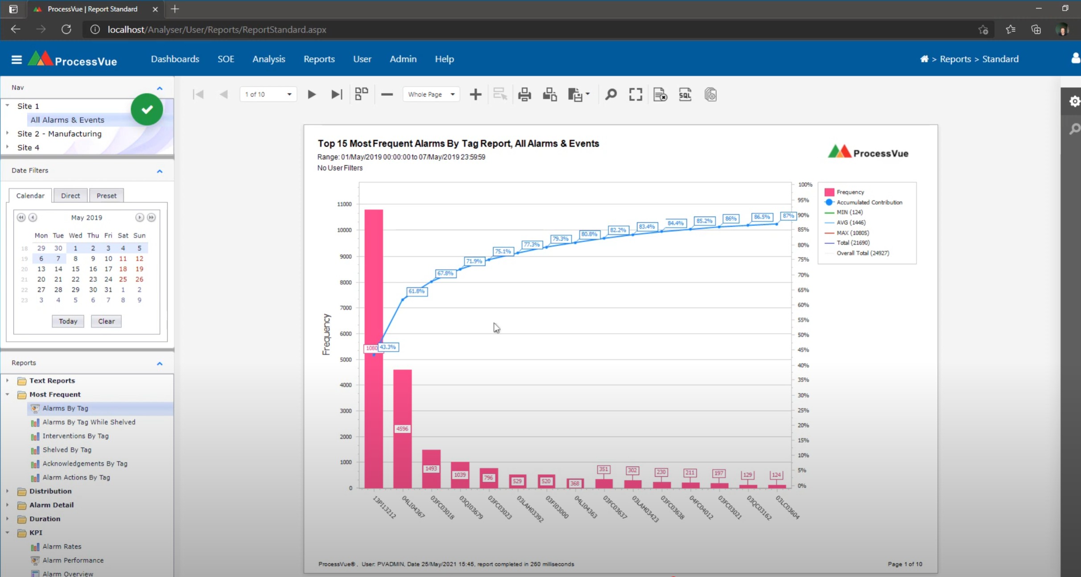Open the Help menu
The width and height of the screenshot is (1081, 577).
(x=444, y=59)
